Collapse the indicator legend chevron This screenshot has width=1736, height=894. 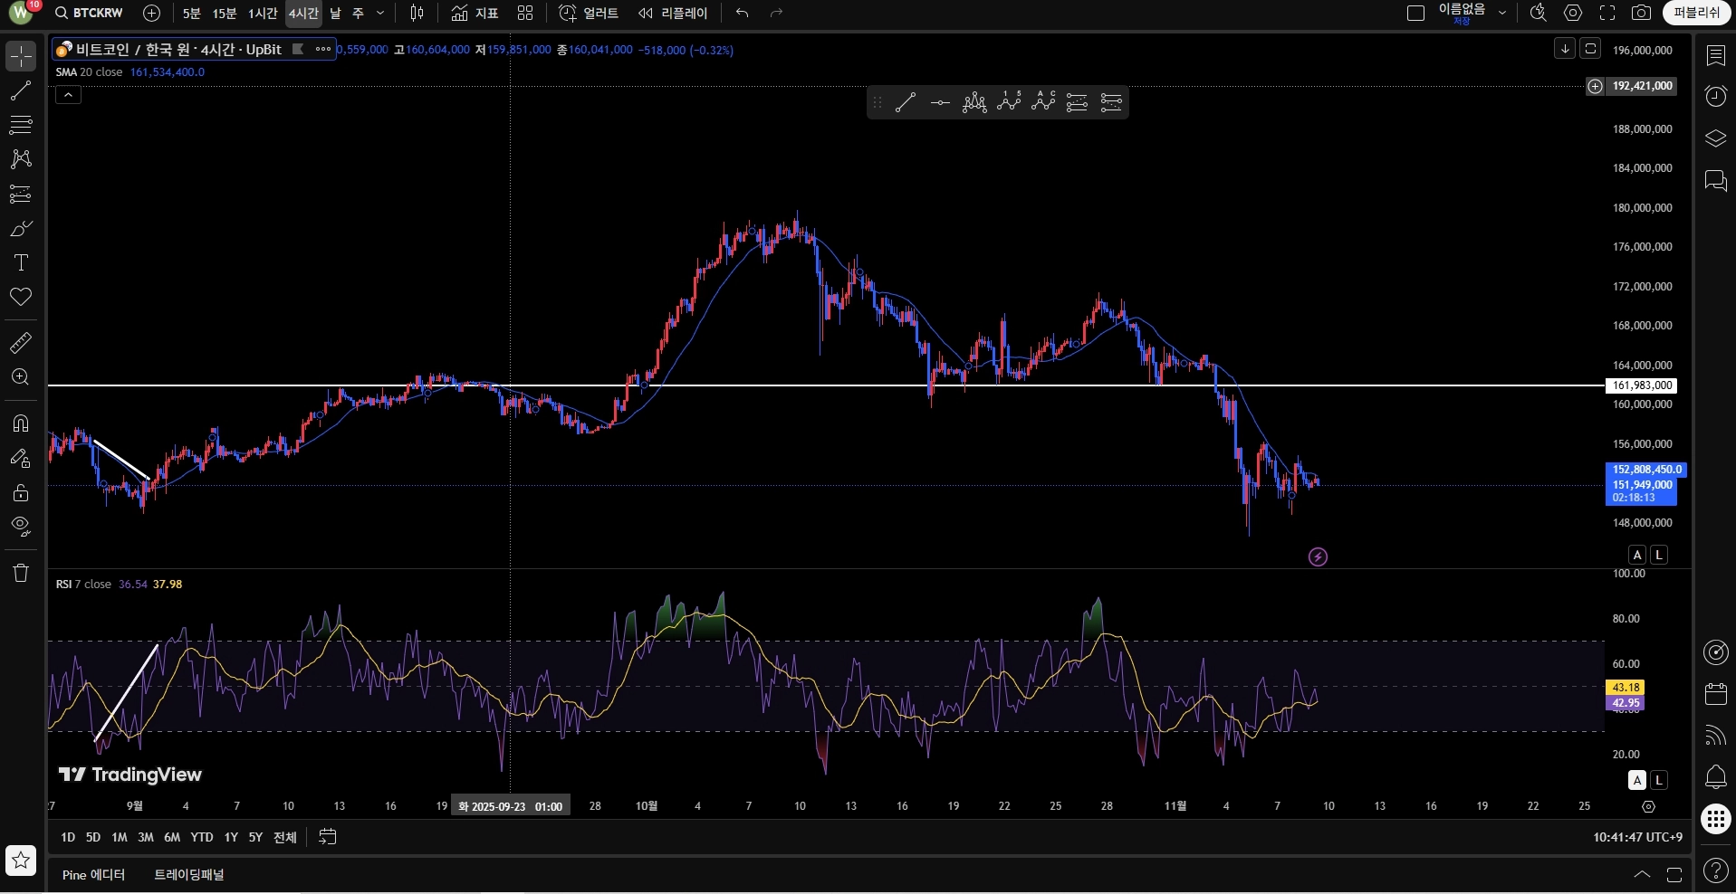click(x=68, y=95)
